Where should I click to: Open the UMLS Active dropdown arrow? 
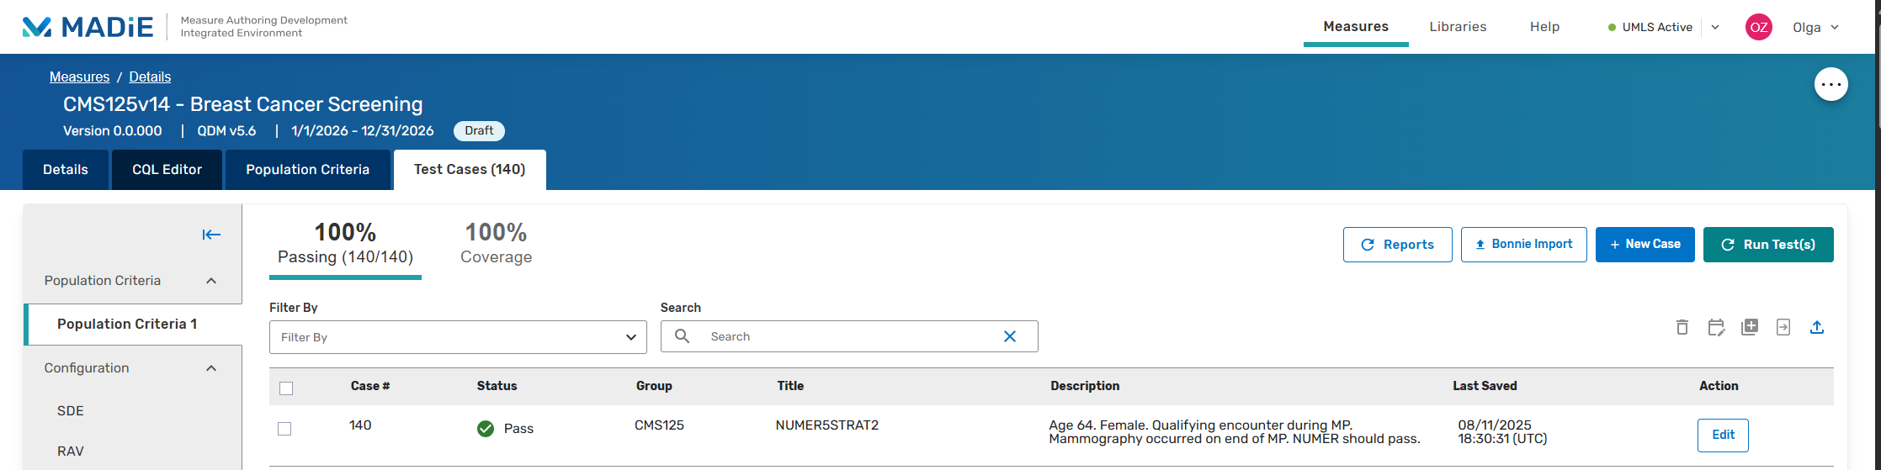click(1715, 27)
